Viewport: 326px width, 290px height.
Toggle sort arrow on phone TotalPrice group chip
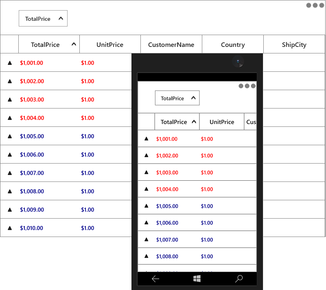193,98
